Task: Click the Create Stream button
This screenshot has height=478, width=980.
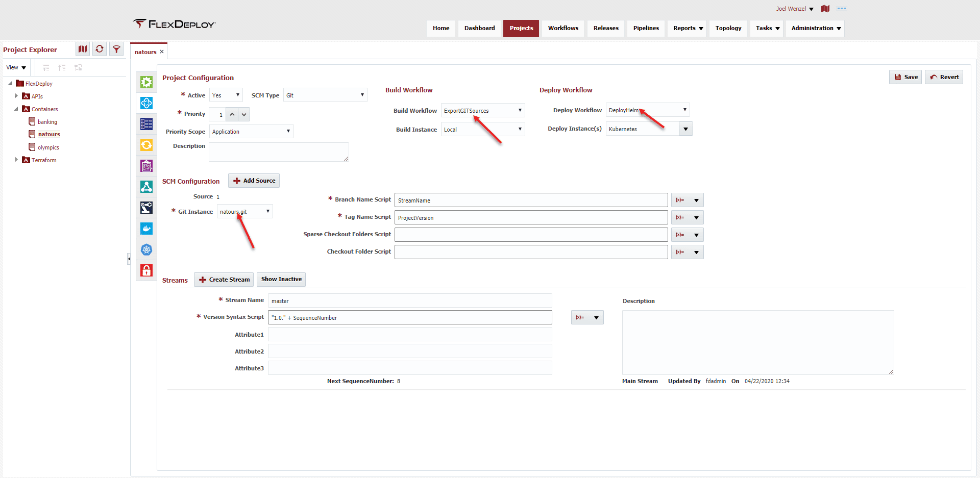Action: click(x=224, y=280)
